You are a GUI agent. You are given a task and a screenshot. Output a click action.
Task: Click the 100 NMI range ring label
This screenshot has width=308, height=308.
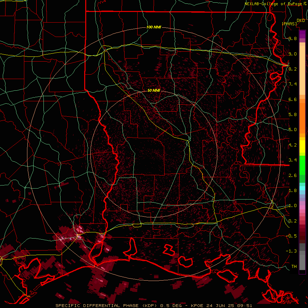[154, 27]
